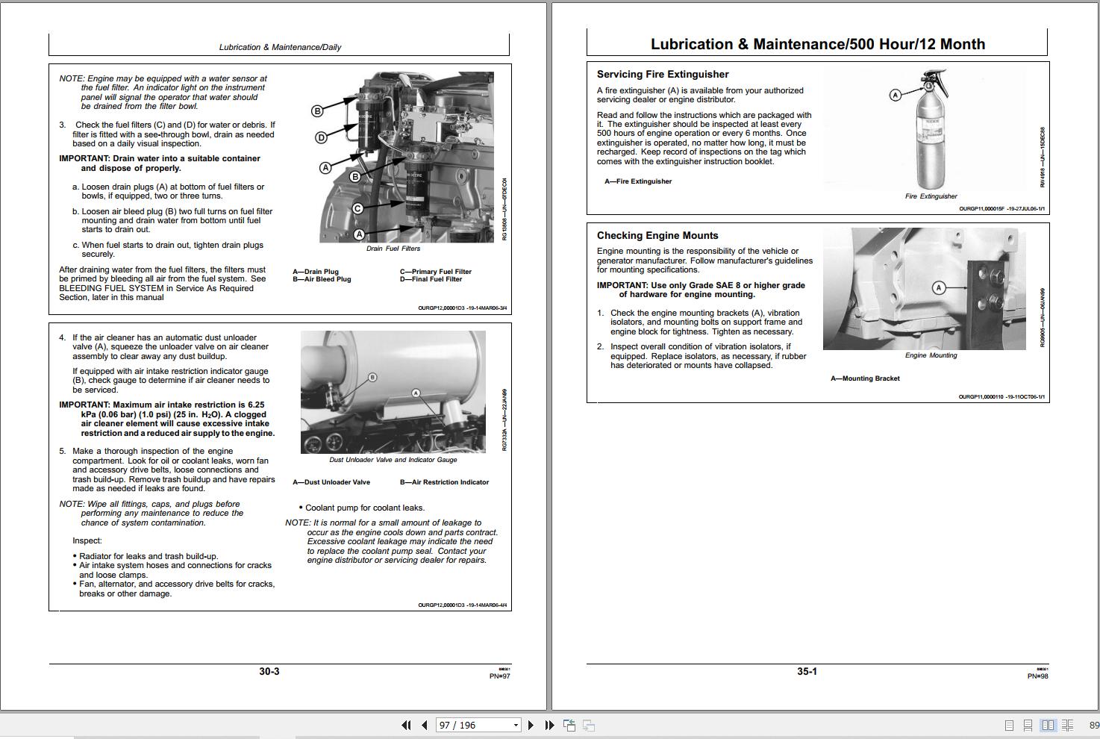The height and width of the screenshot is (739, 1100).
Task: Go back one page using previous page arrow
Action: pos(424,725)
